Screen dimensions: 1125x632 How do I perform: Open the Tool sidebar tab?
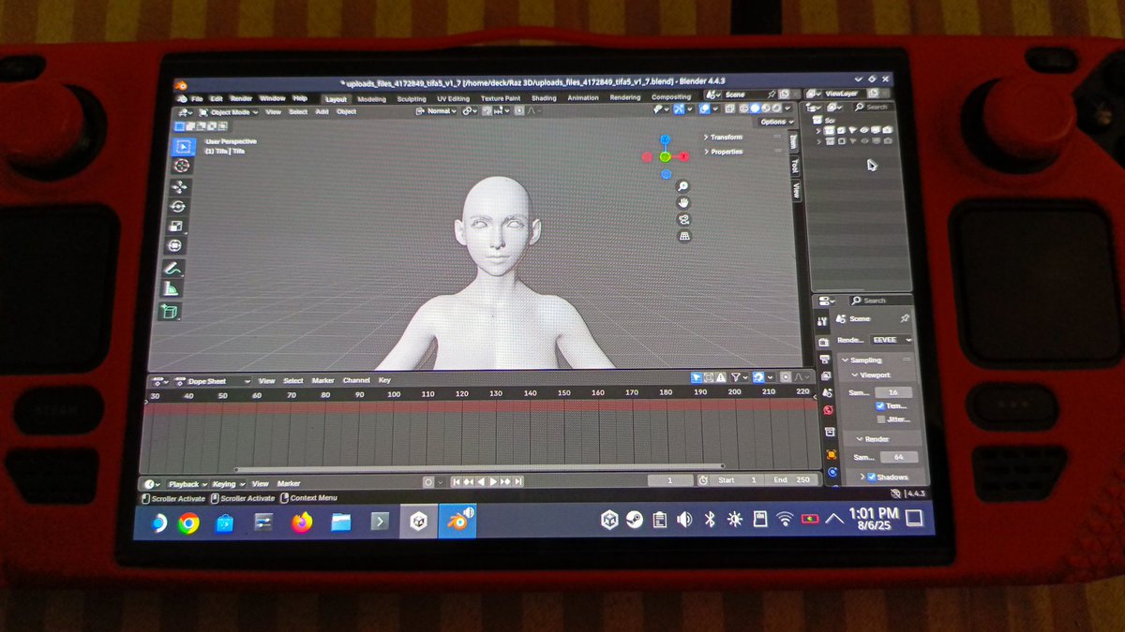(795, 165)
